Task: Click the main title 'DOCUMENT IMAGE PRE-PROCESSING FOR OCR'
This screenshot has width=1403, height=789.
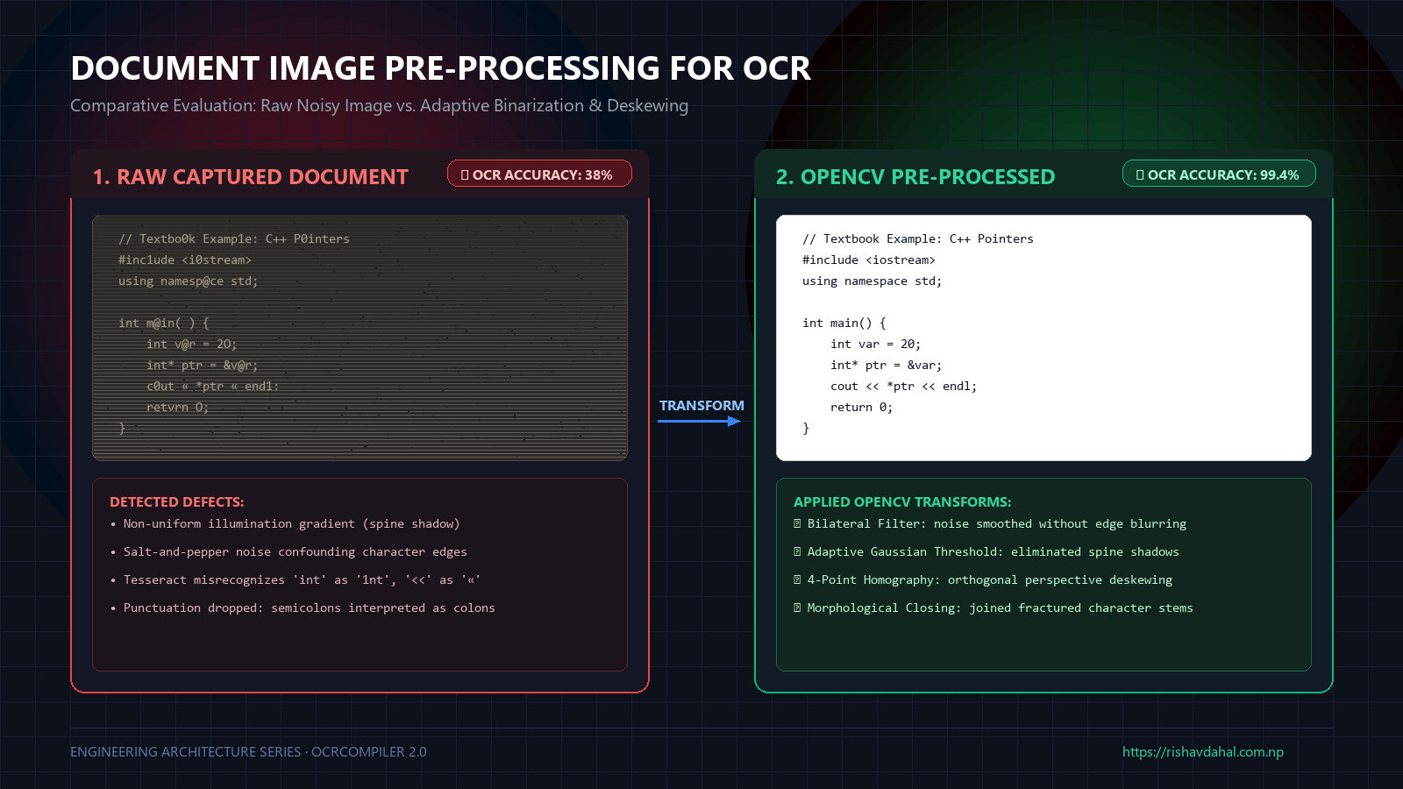Action: 441,68
